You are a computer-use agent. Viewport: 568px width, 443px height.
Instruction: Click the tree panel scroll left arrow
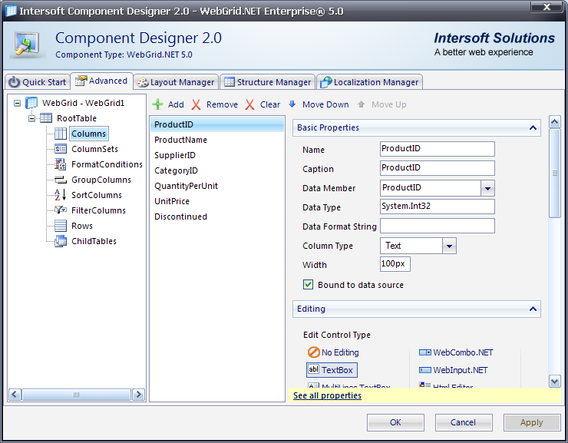(15, 395)
